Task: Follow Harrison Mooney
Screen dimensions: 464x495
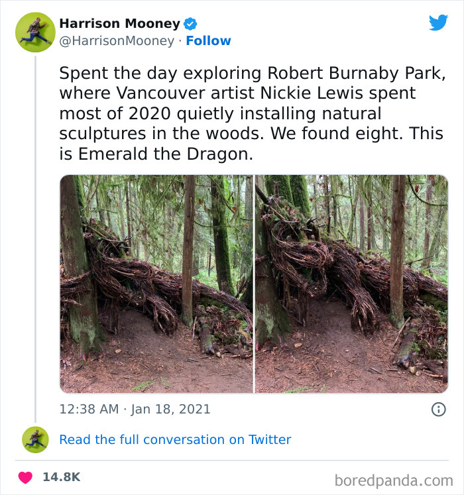Action: tap(208, 41)
